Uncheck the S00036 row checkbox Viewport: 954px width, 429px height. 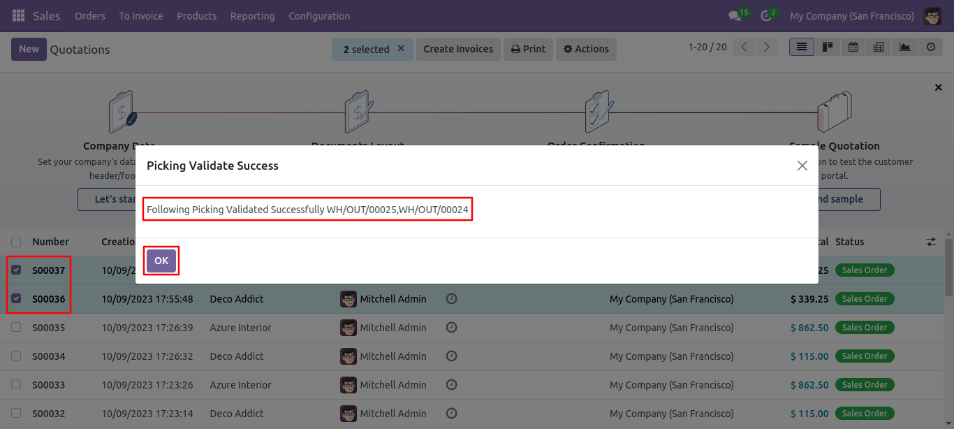coord(16,299)
